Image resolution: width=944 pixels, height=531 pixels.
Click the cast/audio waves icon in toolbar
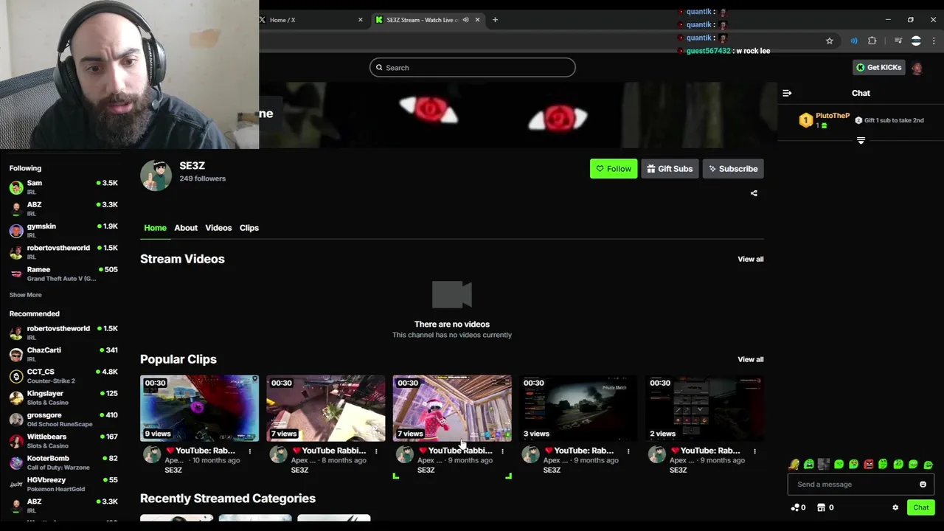(853, 41)
